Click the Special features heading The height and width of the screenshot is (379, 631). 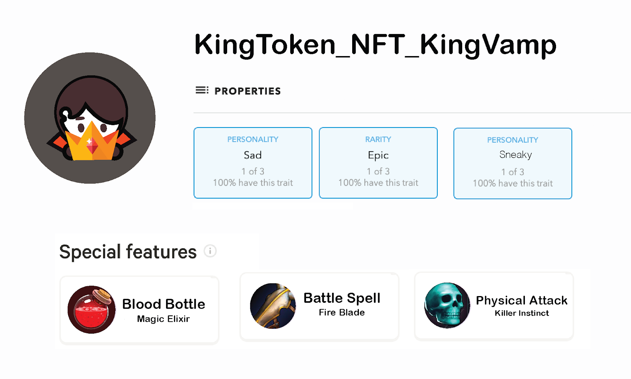pyautogui.click(x=128, y=251)
